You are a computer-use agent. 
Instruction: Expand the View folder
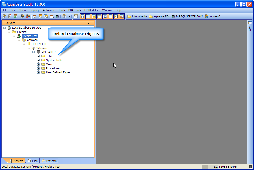[39, 64]
